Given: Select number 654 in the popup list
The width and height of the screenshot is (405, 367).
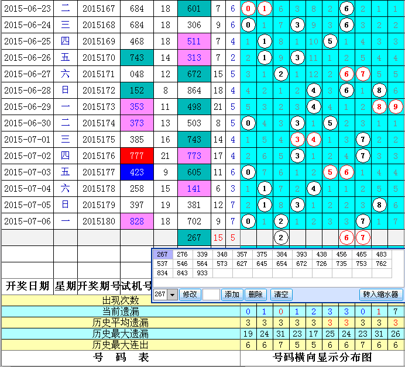Looking at the screenshot, I should pyautogui.click(x=282, y=264).
